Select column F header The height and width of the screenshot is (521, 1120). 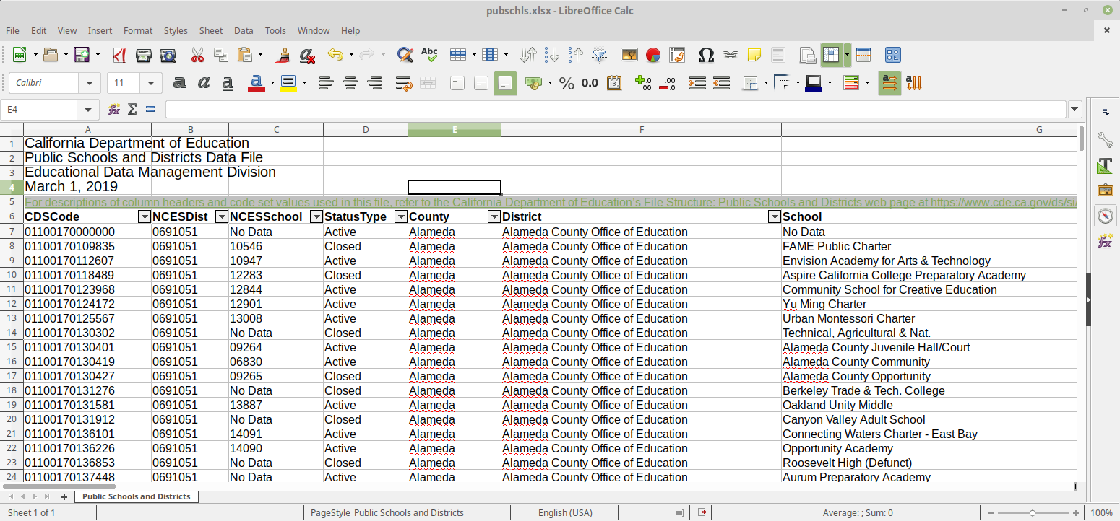click(641, 130)
